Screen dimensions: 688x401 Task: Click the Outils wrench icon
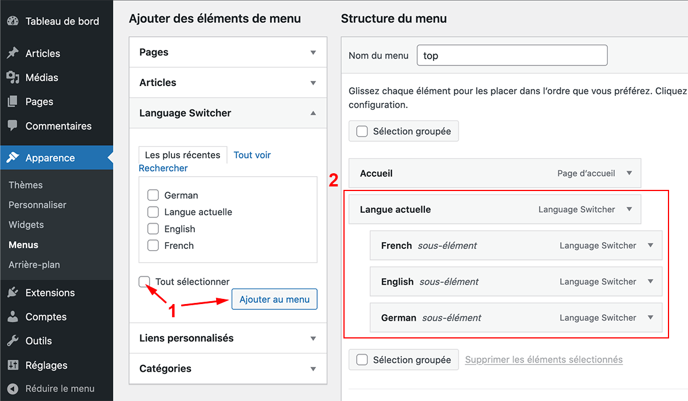click(13, 341)
